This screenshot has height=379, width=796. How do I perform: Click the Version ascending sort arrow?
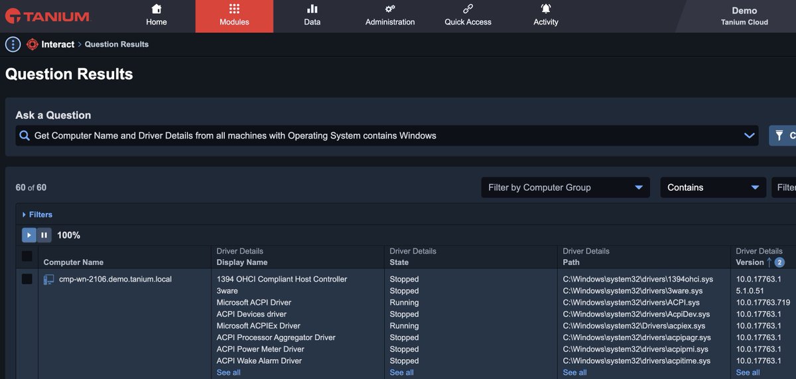point(769,262)
